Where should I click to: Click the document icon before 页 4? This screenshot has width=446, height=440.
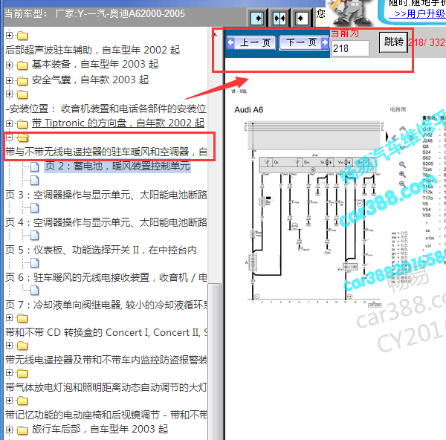[x=34, y=208]
